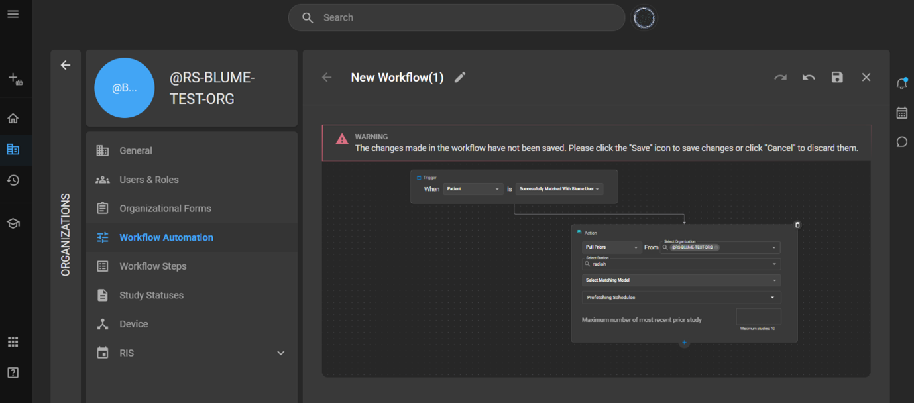Click the undo arrow in workflow header
Image resolution: width=914 pixels, height=403 pixels.
[x=809, y=78]
